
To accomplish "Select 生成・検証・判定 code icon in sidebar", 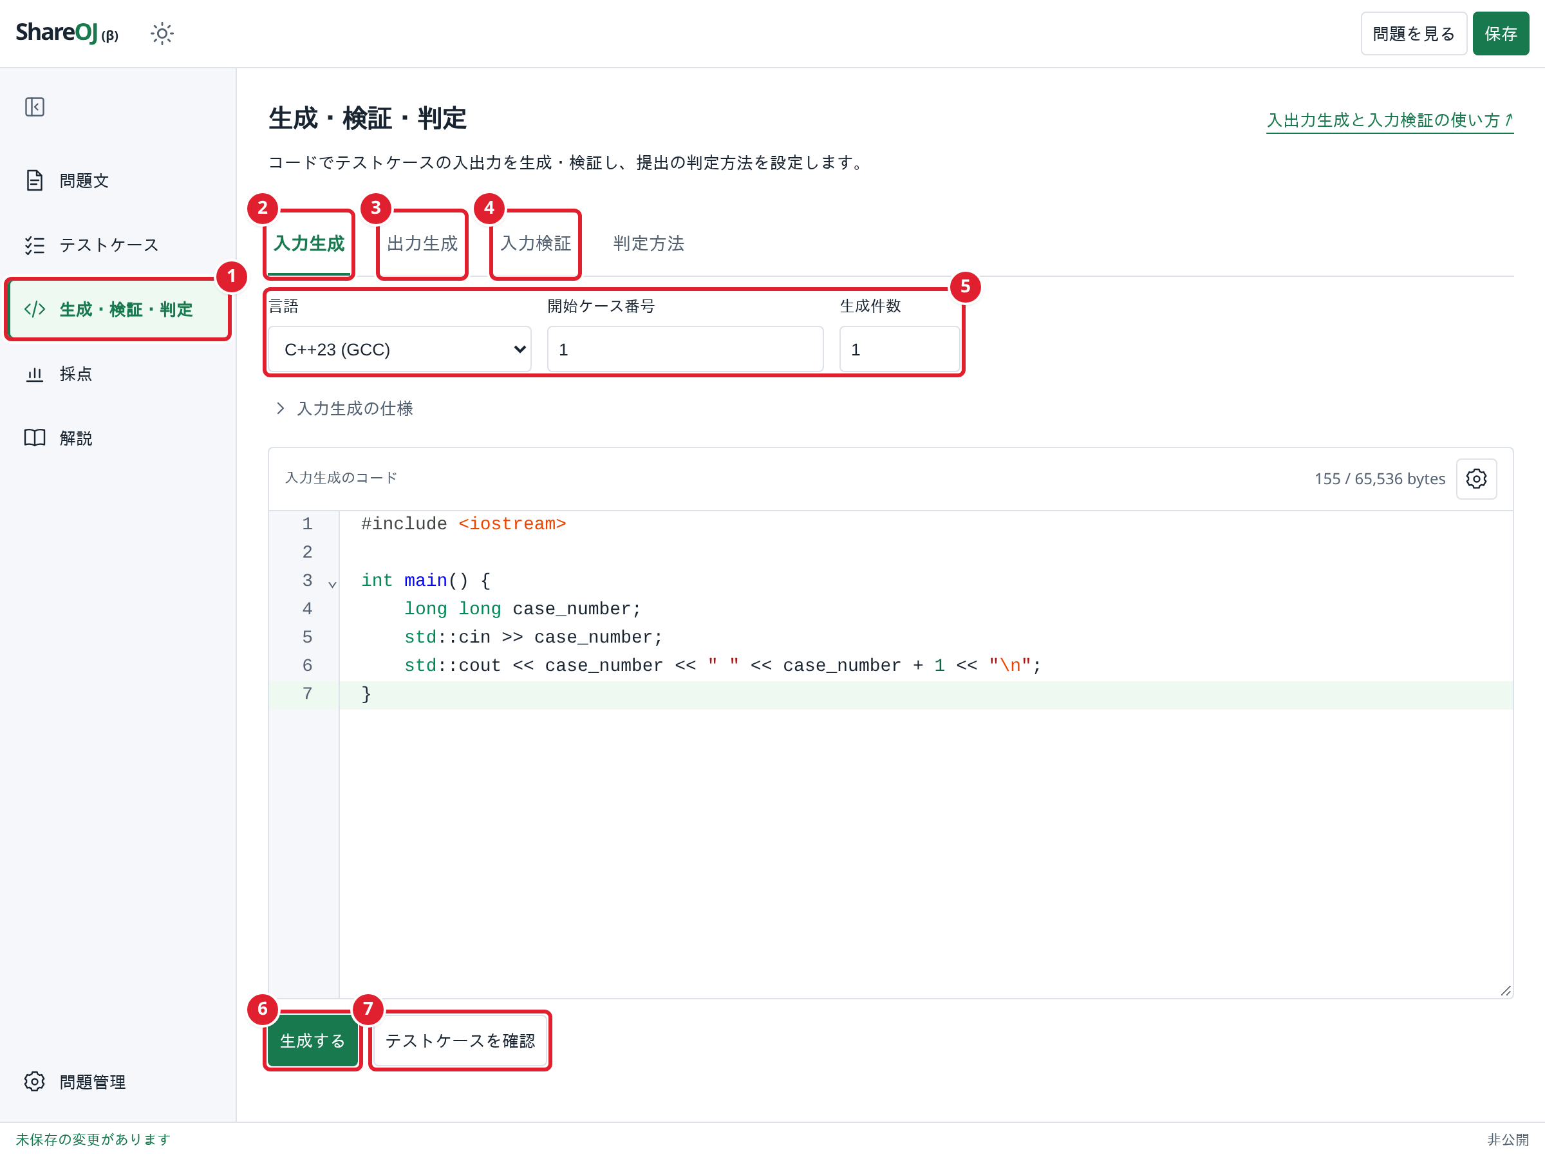I will click(34, 310).
